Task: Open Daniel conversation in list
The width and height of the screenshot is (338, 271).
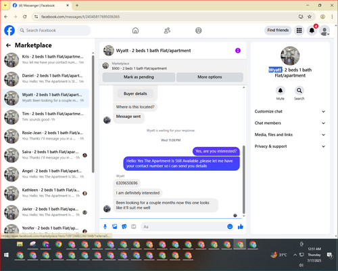Action: point(46,79)
